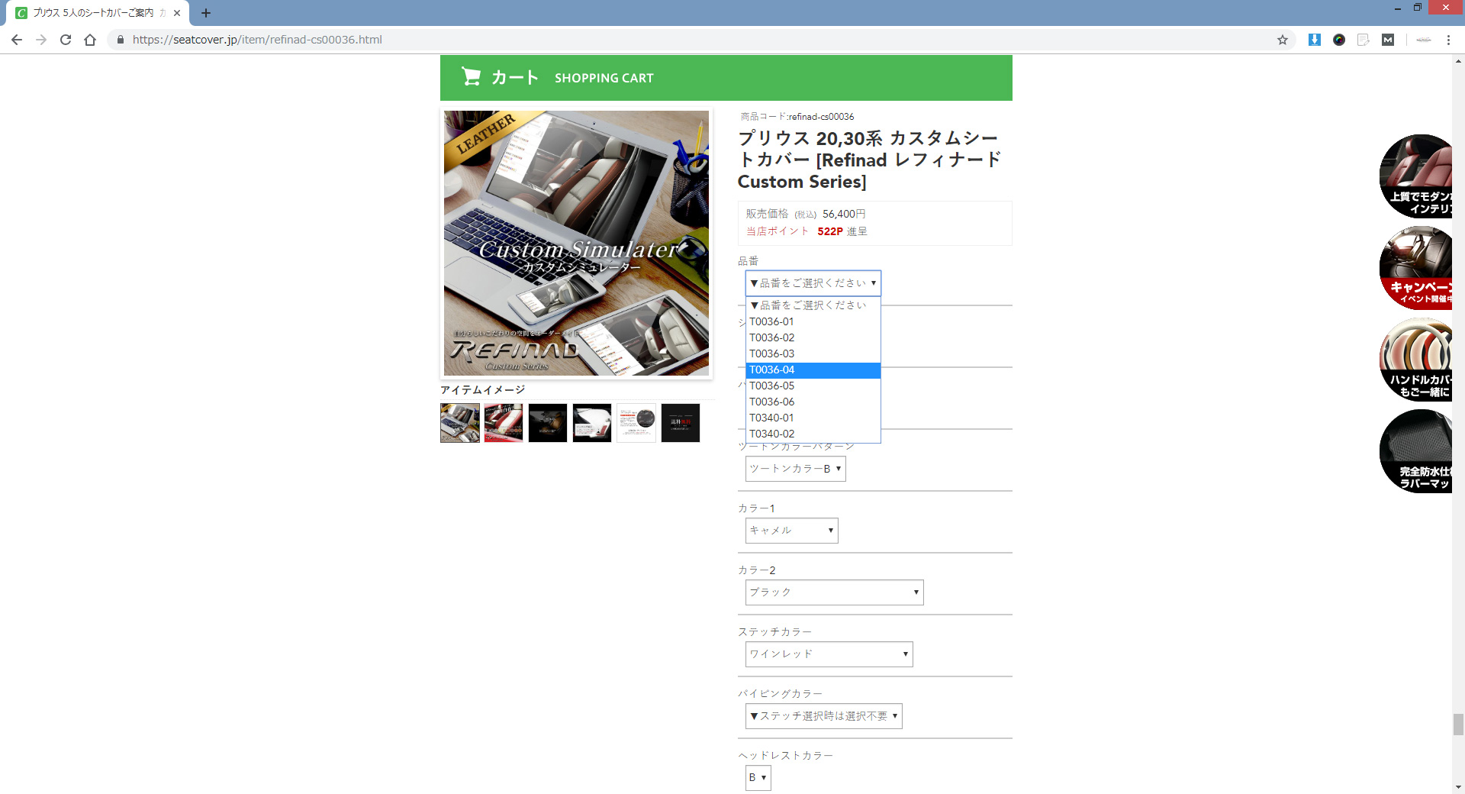The image size is (1465, 794).
Task: Open the browser home page
Action: (90, 40)
